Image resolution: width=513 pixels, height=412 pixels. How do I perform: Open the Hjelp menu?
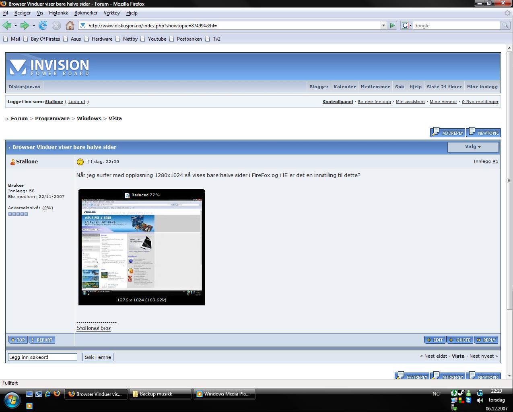pyautogui.click(x=132, y=13)
